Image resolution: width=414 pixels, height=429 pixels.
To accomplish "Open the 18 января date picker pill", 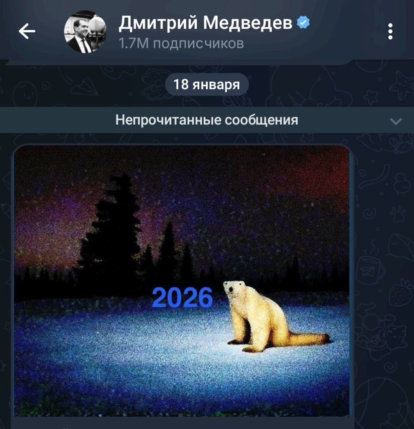I will [x=207, y=84].
